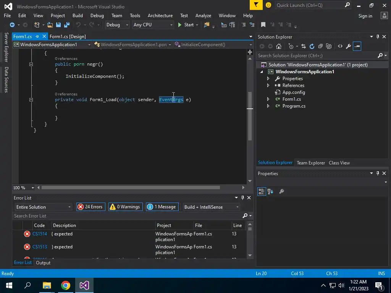391x293 pixels.
Task: Open error code CS1513 link
Action: pyautogui.click(x=40, y=247)
